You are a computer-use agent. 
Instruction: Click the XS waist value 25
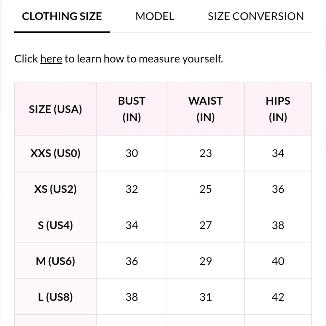click(x=205, y=189)
